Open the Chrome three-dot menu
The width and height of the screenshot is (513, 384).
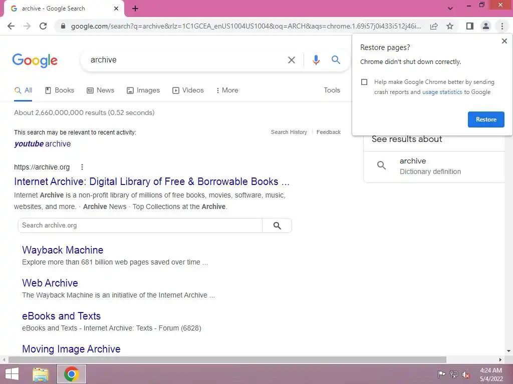pyautogui.click(x=502, y=26)
